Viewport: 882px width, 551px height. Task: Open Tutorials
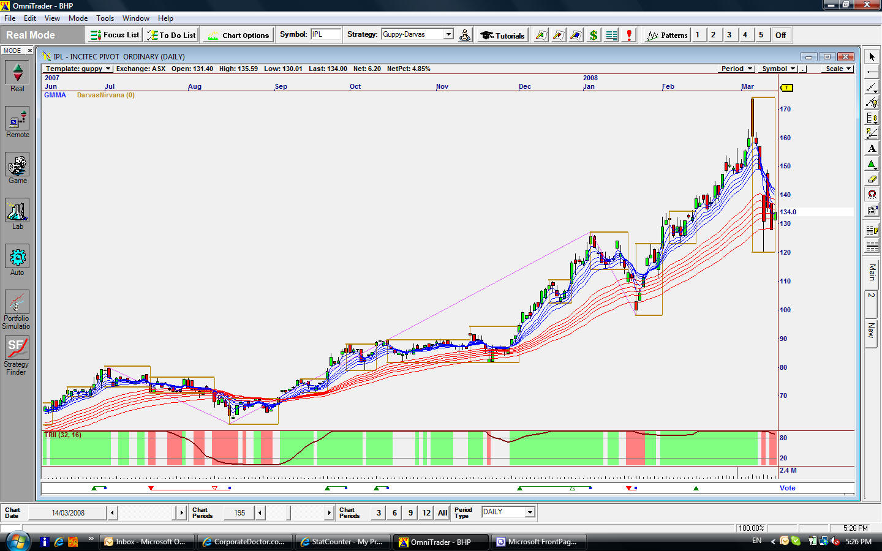[502, 35]
